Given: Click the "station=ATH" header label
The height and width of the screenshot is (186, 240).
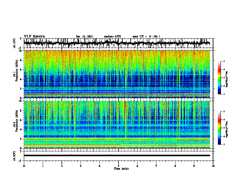Looking at the screenshot, I should (112, 36).
